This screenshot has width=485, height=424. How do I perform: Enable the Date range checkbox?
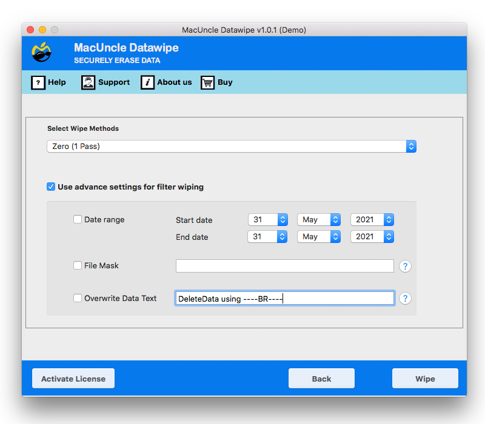pos(78,219)
